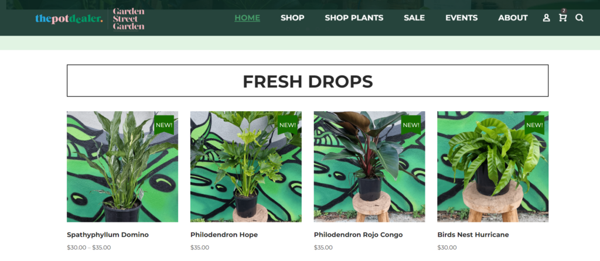600x261 pixels.
Task: Open the SHOP menu
Action: click(292, 18)
